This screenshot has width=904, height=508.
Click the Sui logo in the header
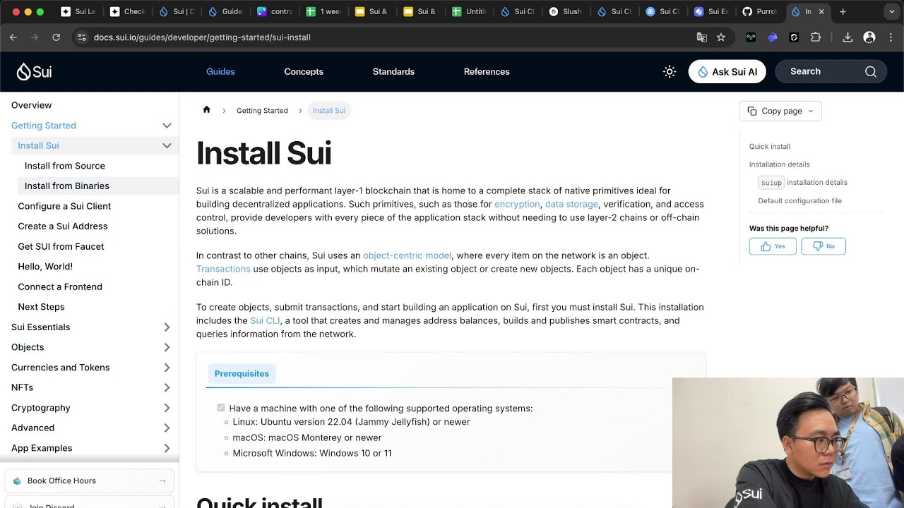coord(34,71)
